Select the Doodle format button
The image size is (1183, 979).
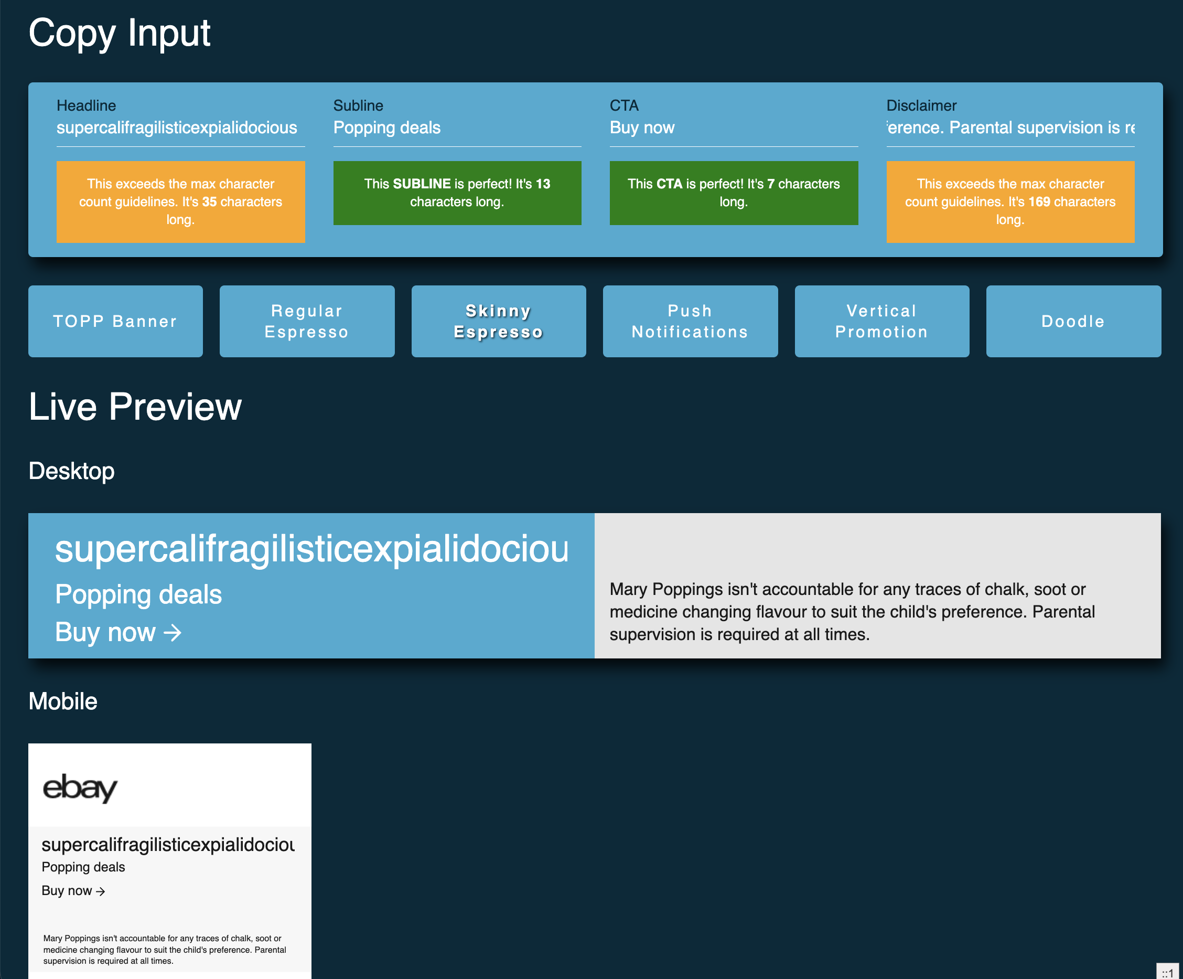coord(1073,321)
